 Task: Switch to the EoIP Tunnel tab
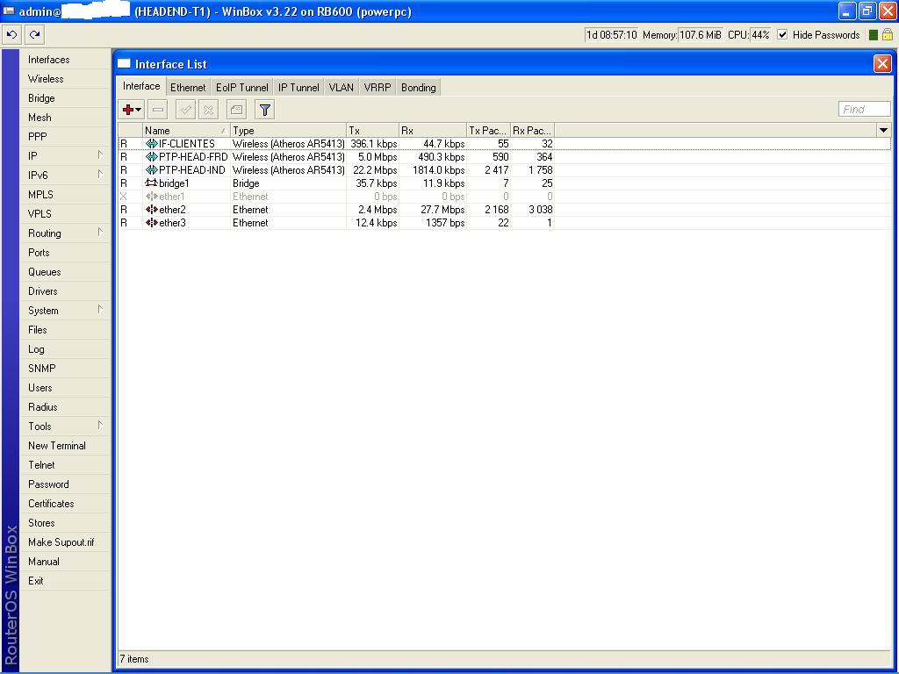click(242, 87)
